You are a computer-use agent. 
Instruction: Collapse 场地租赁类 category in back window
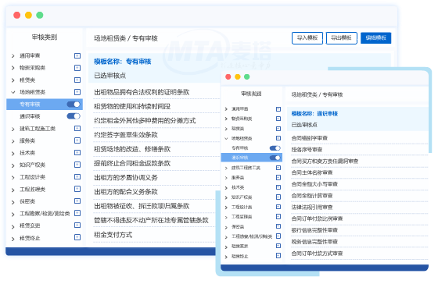tap(13, 92)
